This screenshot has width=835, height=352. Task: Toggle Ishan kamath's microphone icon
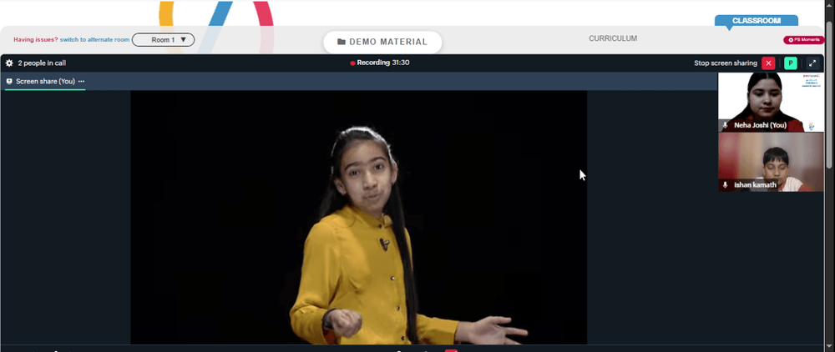726,185
